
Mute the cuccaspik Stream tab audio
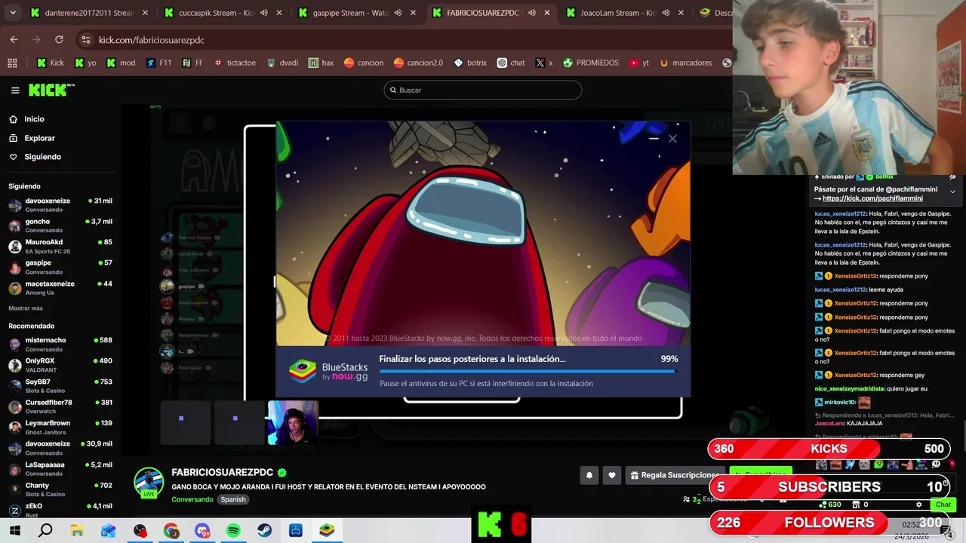[x=264, y=13]
